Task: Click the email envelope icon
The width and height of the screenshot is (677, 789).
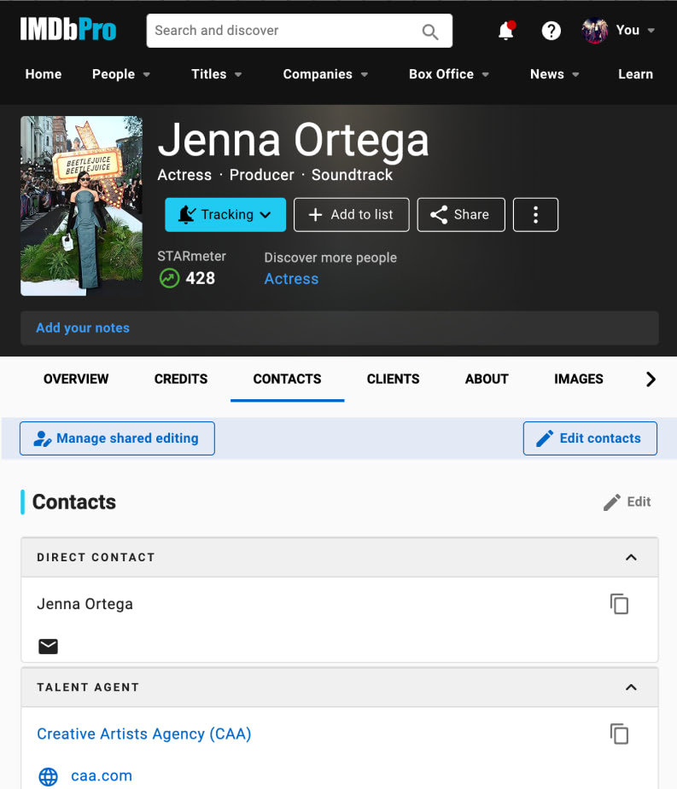Action: click(x=49, y=646)
